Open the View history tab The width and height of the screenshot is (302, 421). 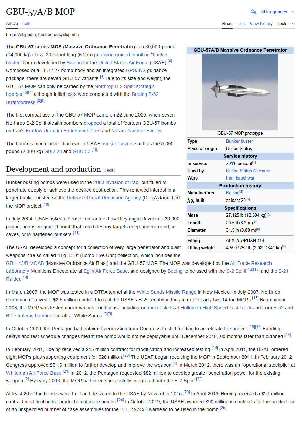pos(261,23)
